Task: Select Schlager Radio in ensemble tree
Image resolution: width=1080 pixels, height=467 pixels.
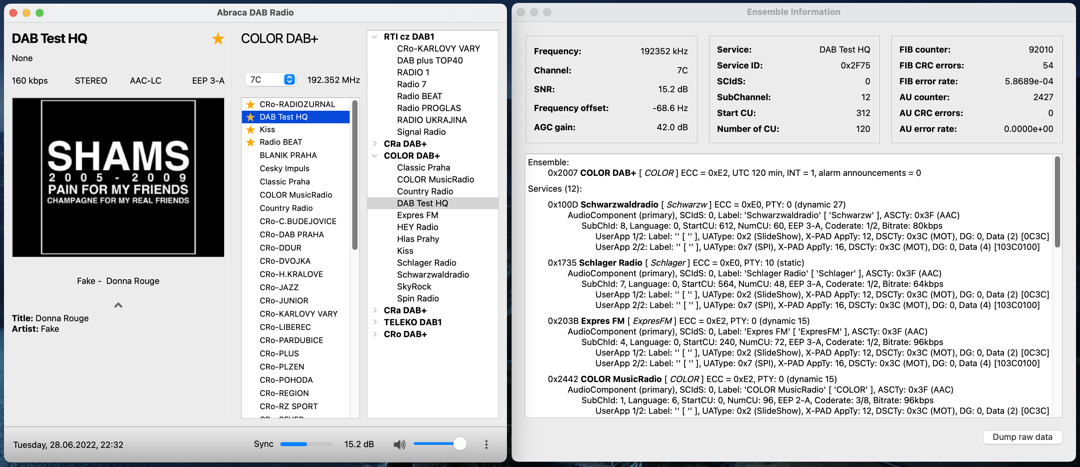Action: (x=426, y=262)
